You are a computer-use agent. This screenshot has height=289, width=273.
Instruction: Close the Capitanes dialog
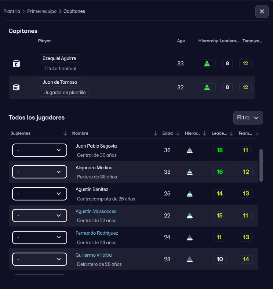pyautogui.click(x=262, y=11)
